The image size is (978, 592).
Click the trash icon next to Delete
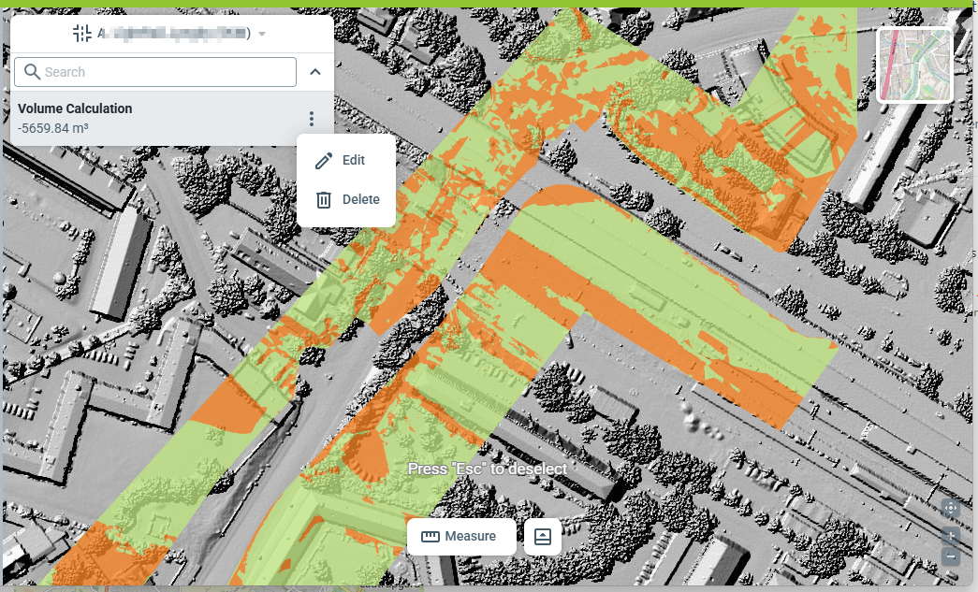tap(324, 199)
